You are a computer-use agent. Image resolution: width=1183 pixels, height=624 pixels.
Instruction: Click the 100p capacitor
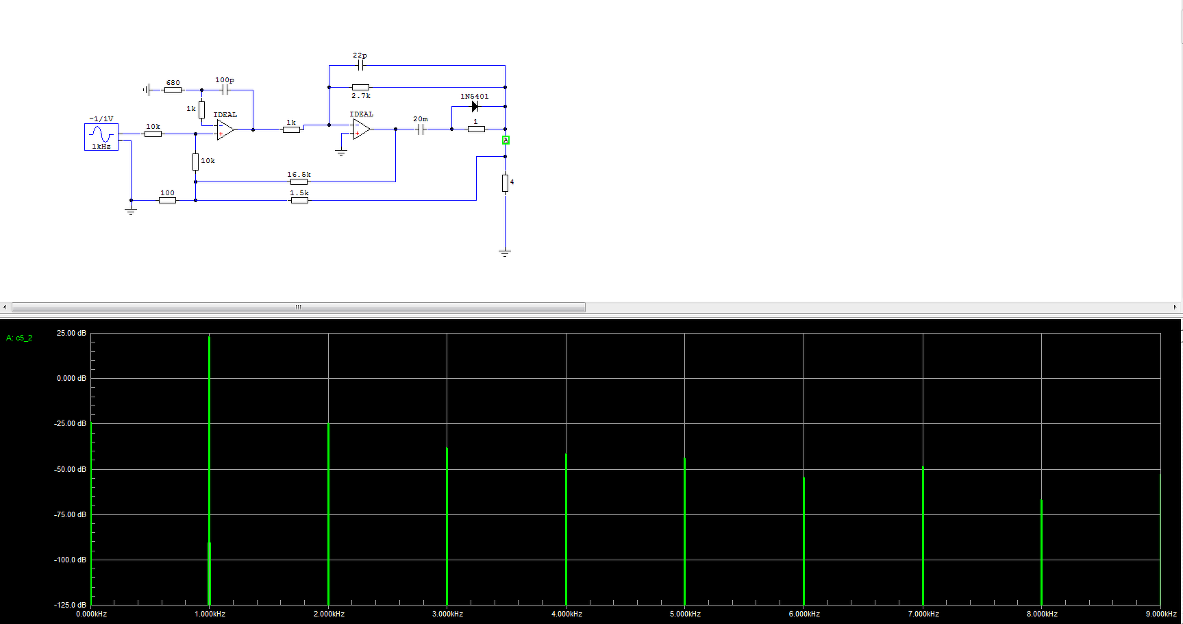[x=225, y=90]
